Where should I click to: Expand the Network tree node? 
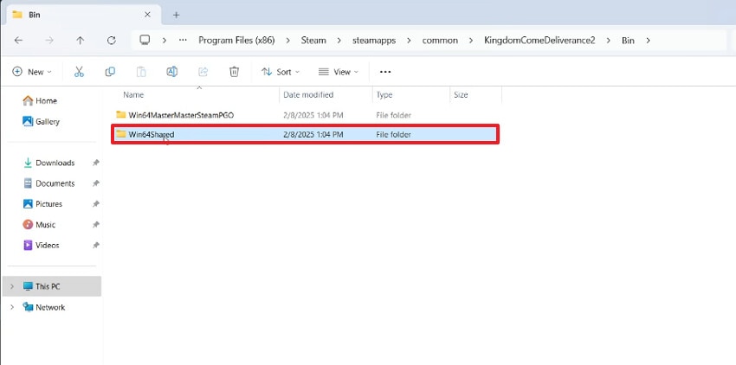click(x=12, y=307)
